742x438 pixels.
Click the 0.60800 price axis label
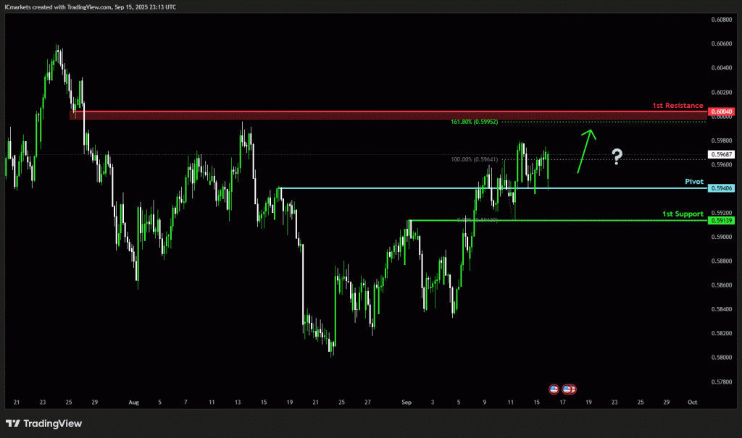tap(721, 20)
